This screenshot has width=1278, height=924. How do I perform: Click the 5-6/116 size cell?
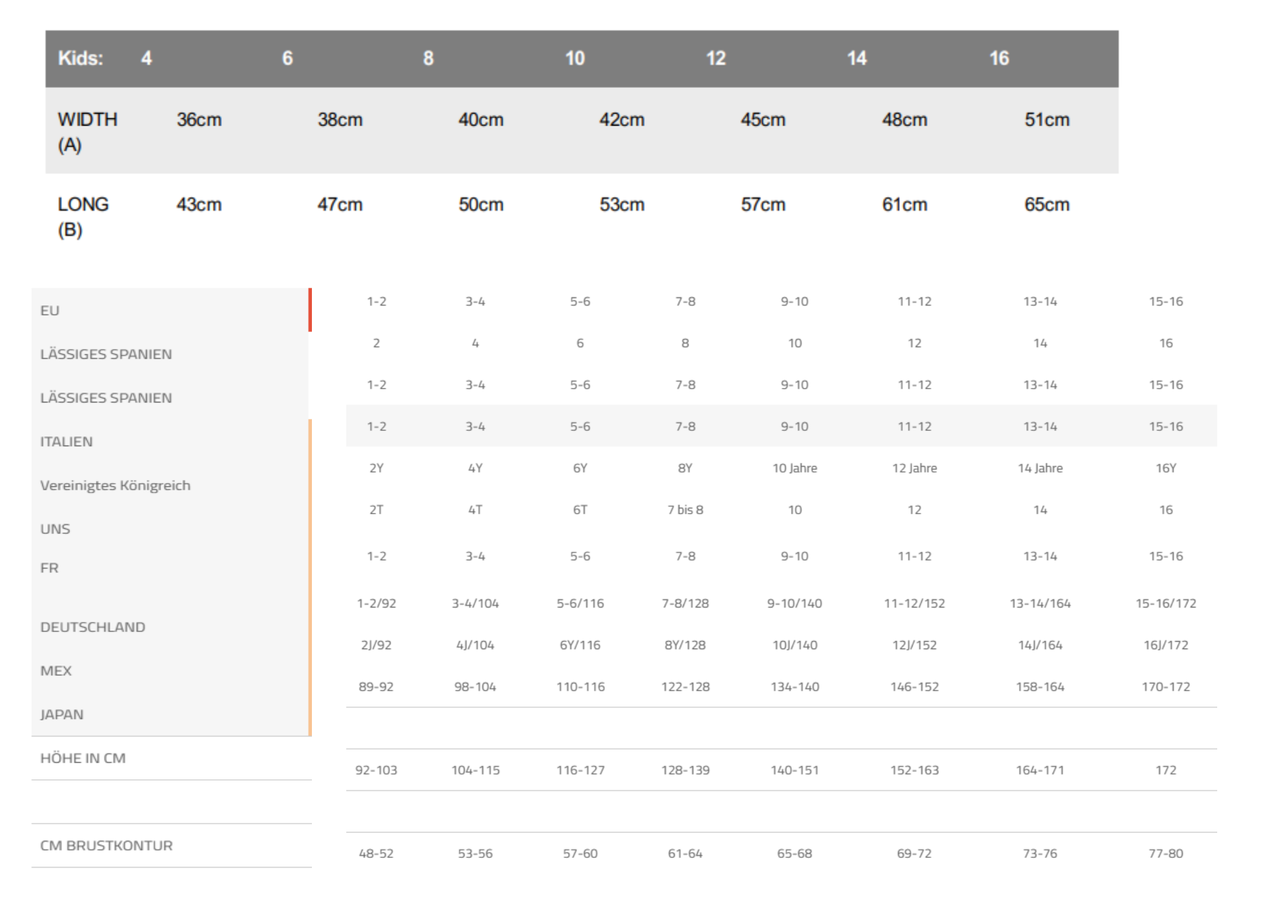click(580, 603)
